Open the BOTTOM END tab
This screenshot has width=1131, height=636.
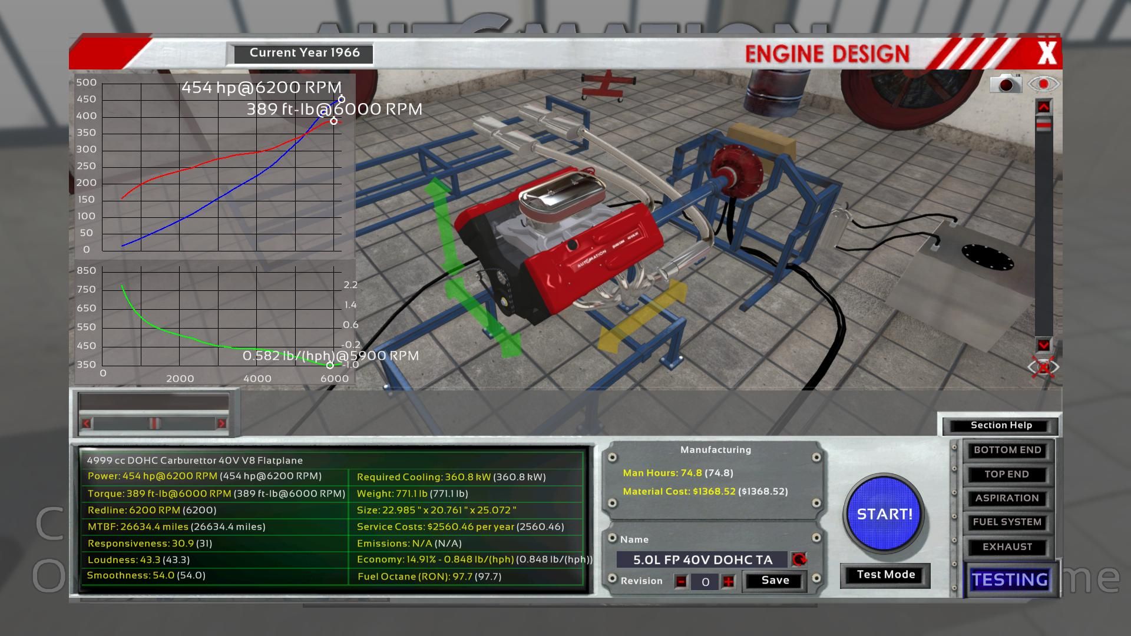click(x=1007, y=450)
